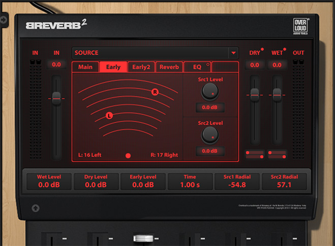Open the SOURCE preset dropdown arrow
Image resolution: width=335 pixels, height=246 pixels.
tap(233, 53)
